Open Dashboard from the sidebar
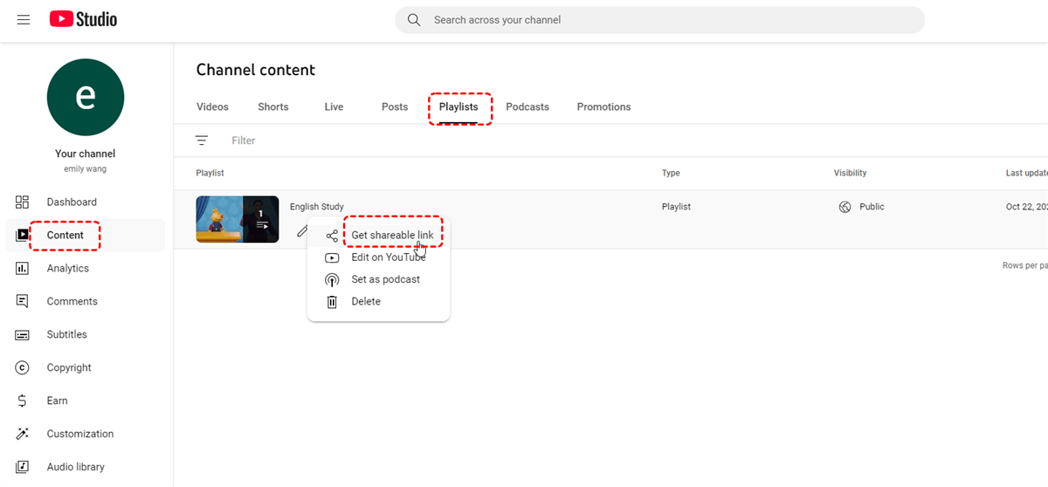 point(72,202)
